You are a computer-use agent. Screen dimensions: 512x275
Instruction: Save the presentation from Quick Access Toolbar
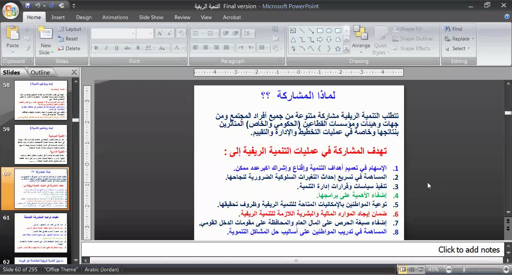(x=28, y=6)
